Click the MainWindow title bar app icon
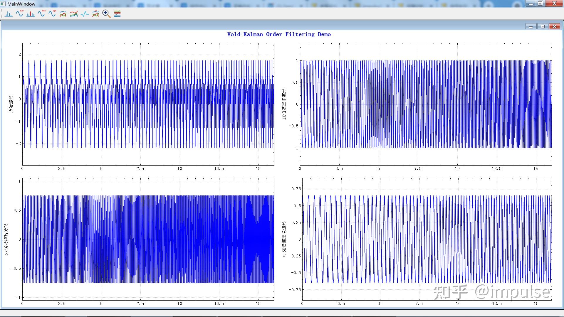Viewport: 564px width, 317px height. tap(3, 4)
